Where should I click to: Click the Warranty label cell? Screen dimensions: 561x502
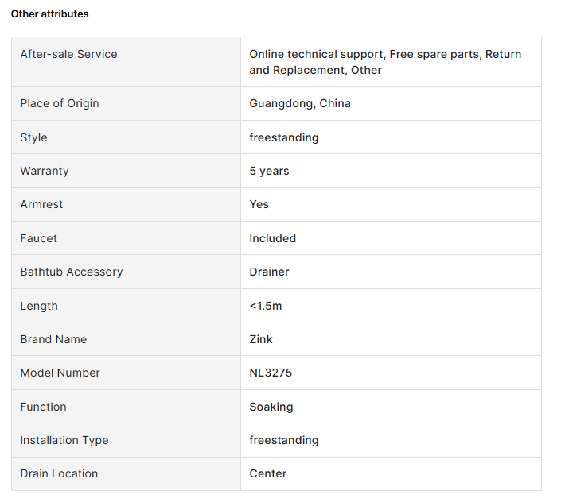click(x=45, y=171)
